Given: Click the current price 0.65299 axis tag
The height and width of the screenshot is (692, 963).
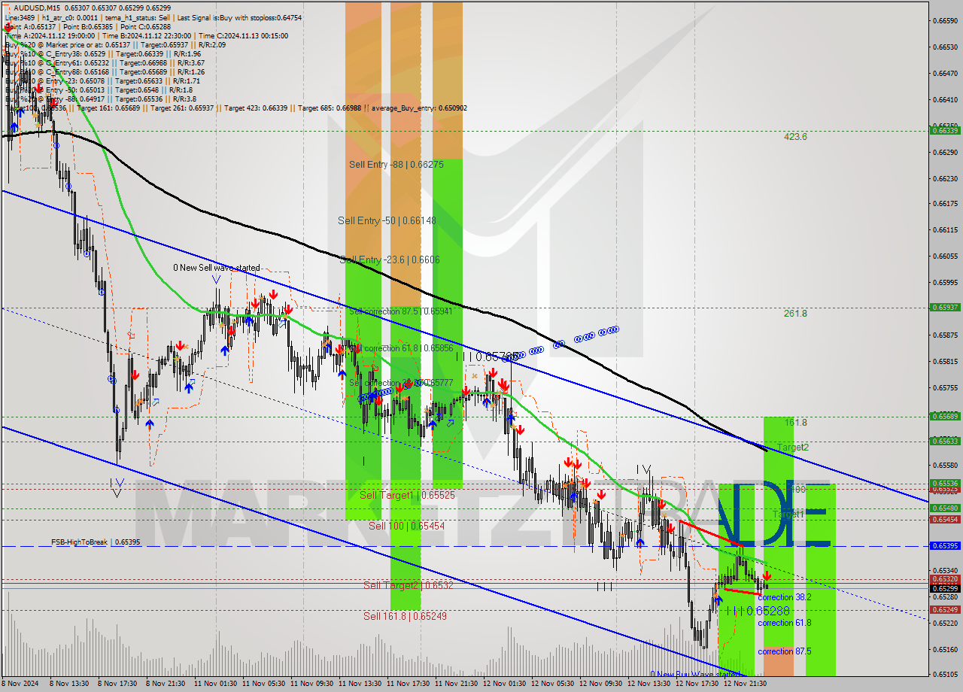Looking at the screenshot, I should [945, 589].
